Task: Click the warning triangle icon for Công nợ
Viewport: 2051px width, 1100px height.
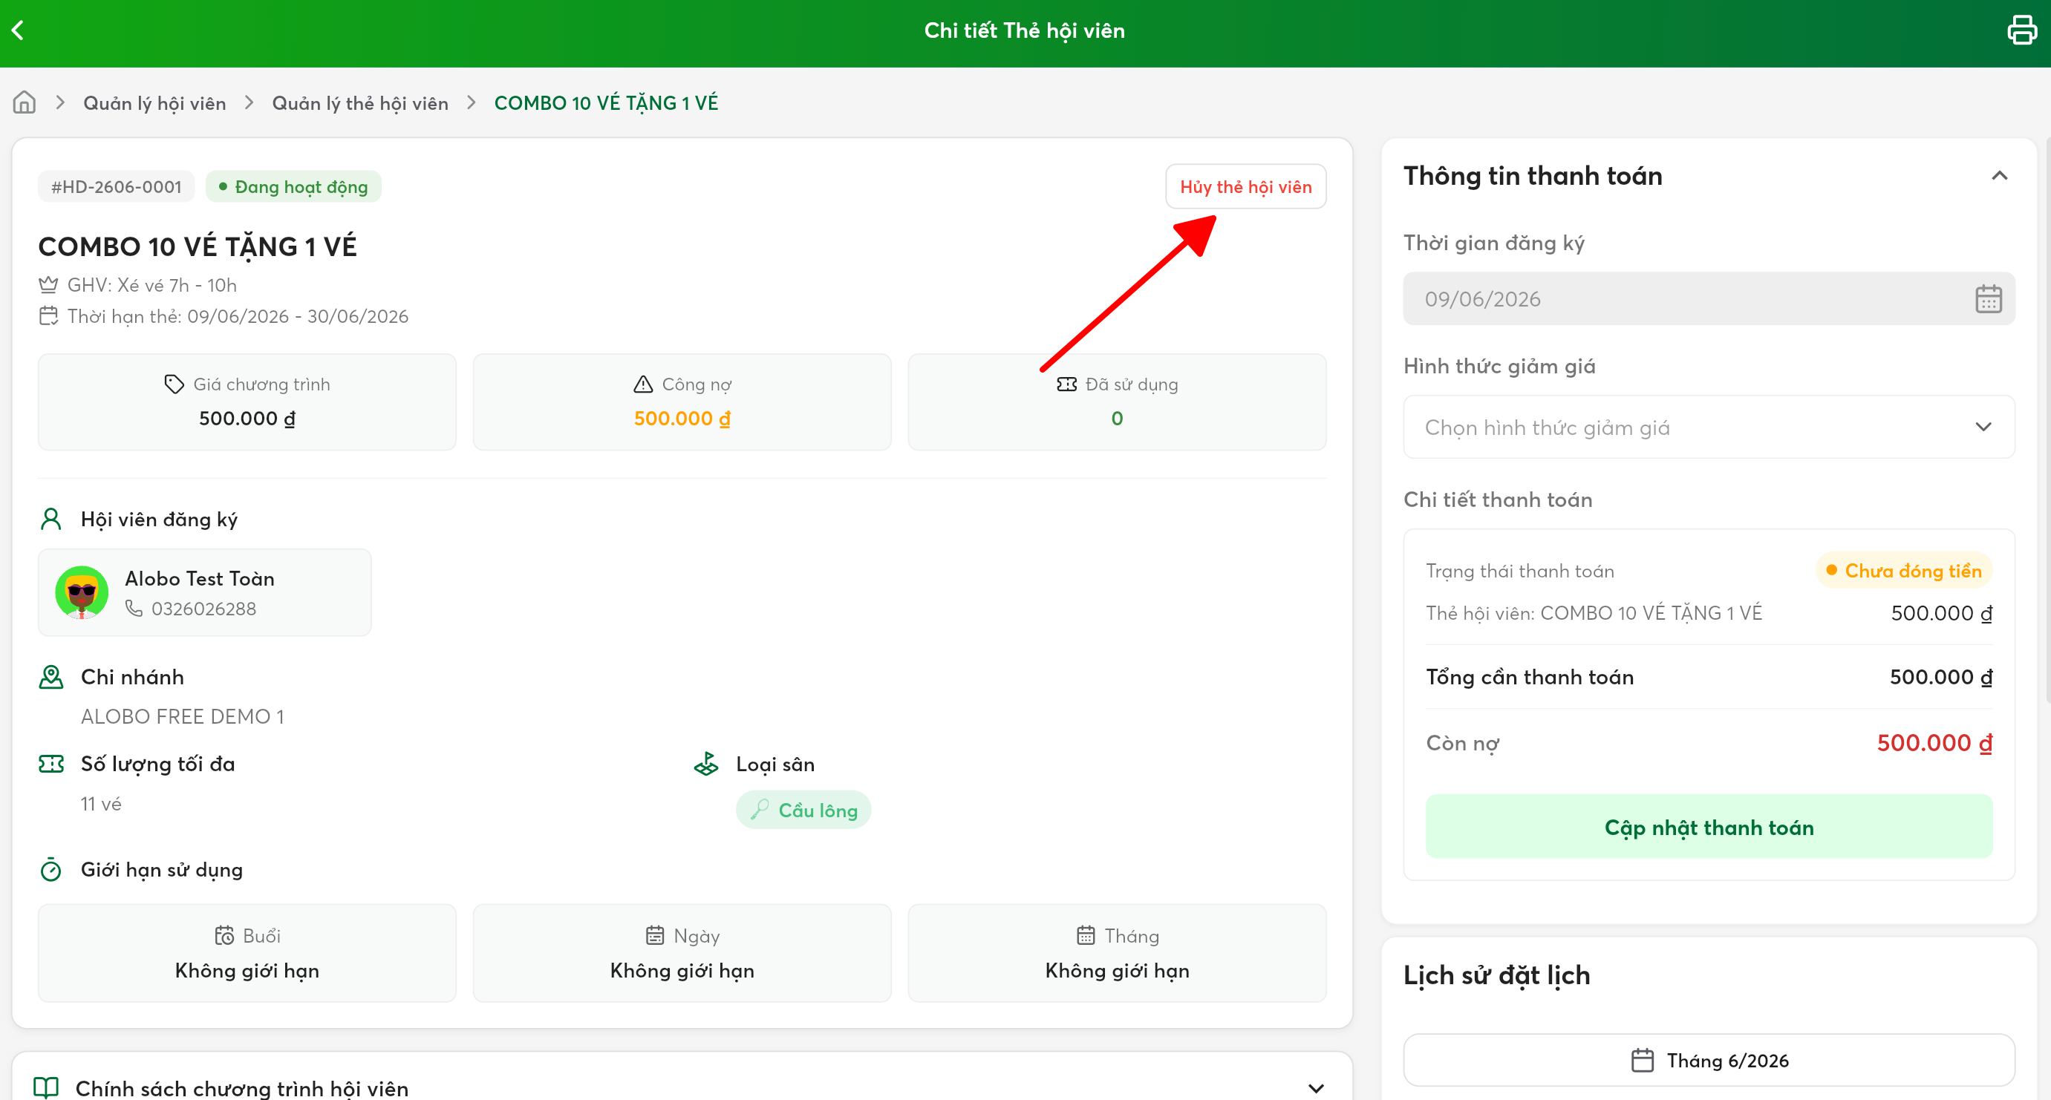Action: pyautogui.click(x=642, y=384)
